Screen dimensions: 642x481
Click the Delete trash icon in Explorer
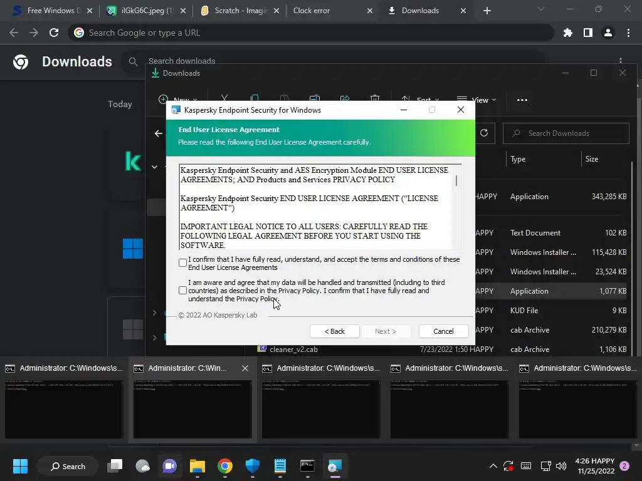coord(375,98)
